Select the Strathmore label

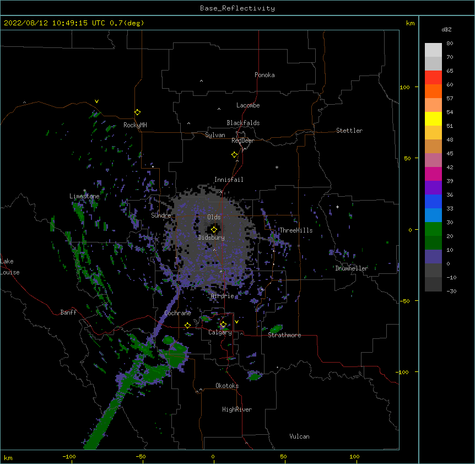point(284,335)
